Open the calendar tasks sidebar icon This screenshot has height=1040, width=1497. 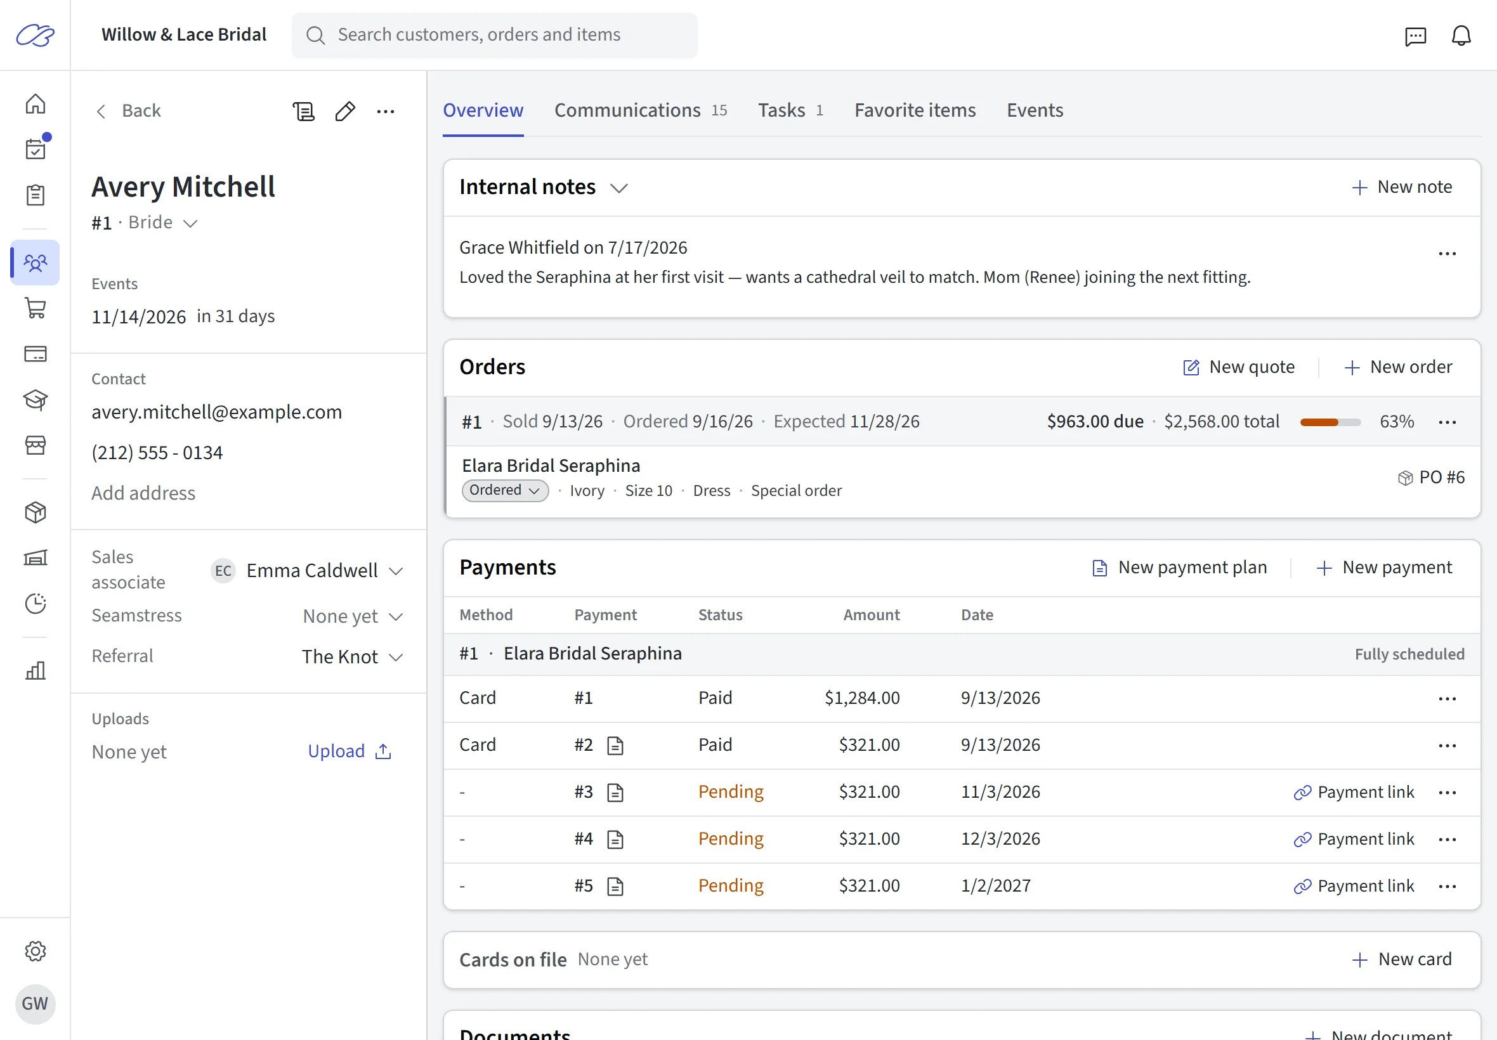point(35,149)
